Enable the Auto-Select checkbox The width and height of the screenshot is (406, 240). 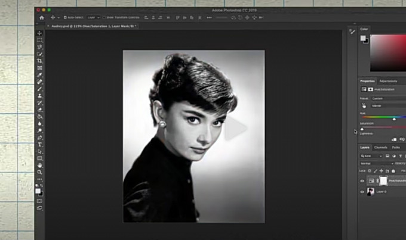tap(63, 17)
